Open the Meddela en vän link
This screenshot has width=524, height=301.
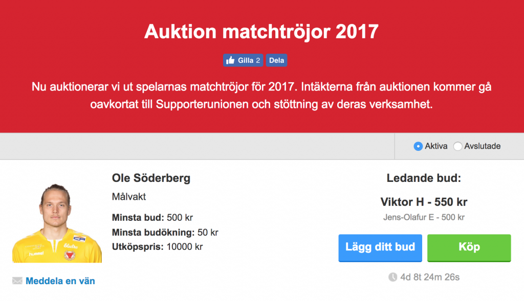pos(60,281)
